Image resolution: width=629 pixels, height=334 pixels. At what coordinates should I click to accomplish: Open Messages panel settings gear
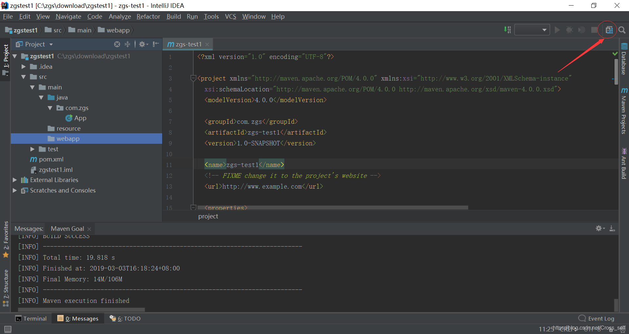[600, 228]
